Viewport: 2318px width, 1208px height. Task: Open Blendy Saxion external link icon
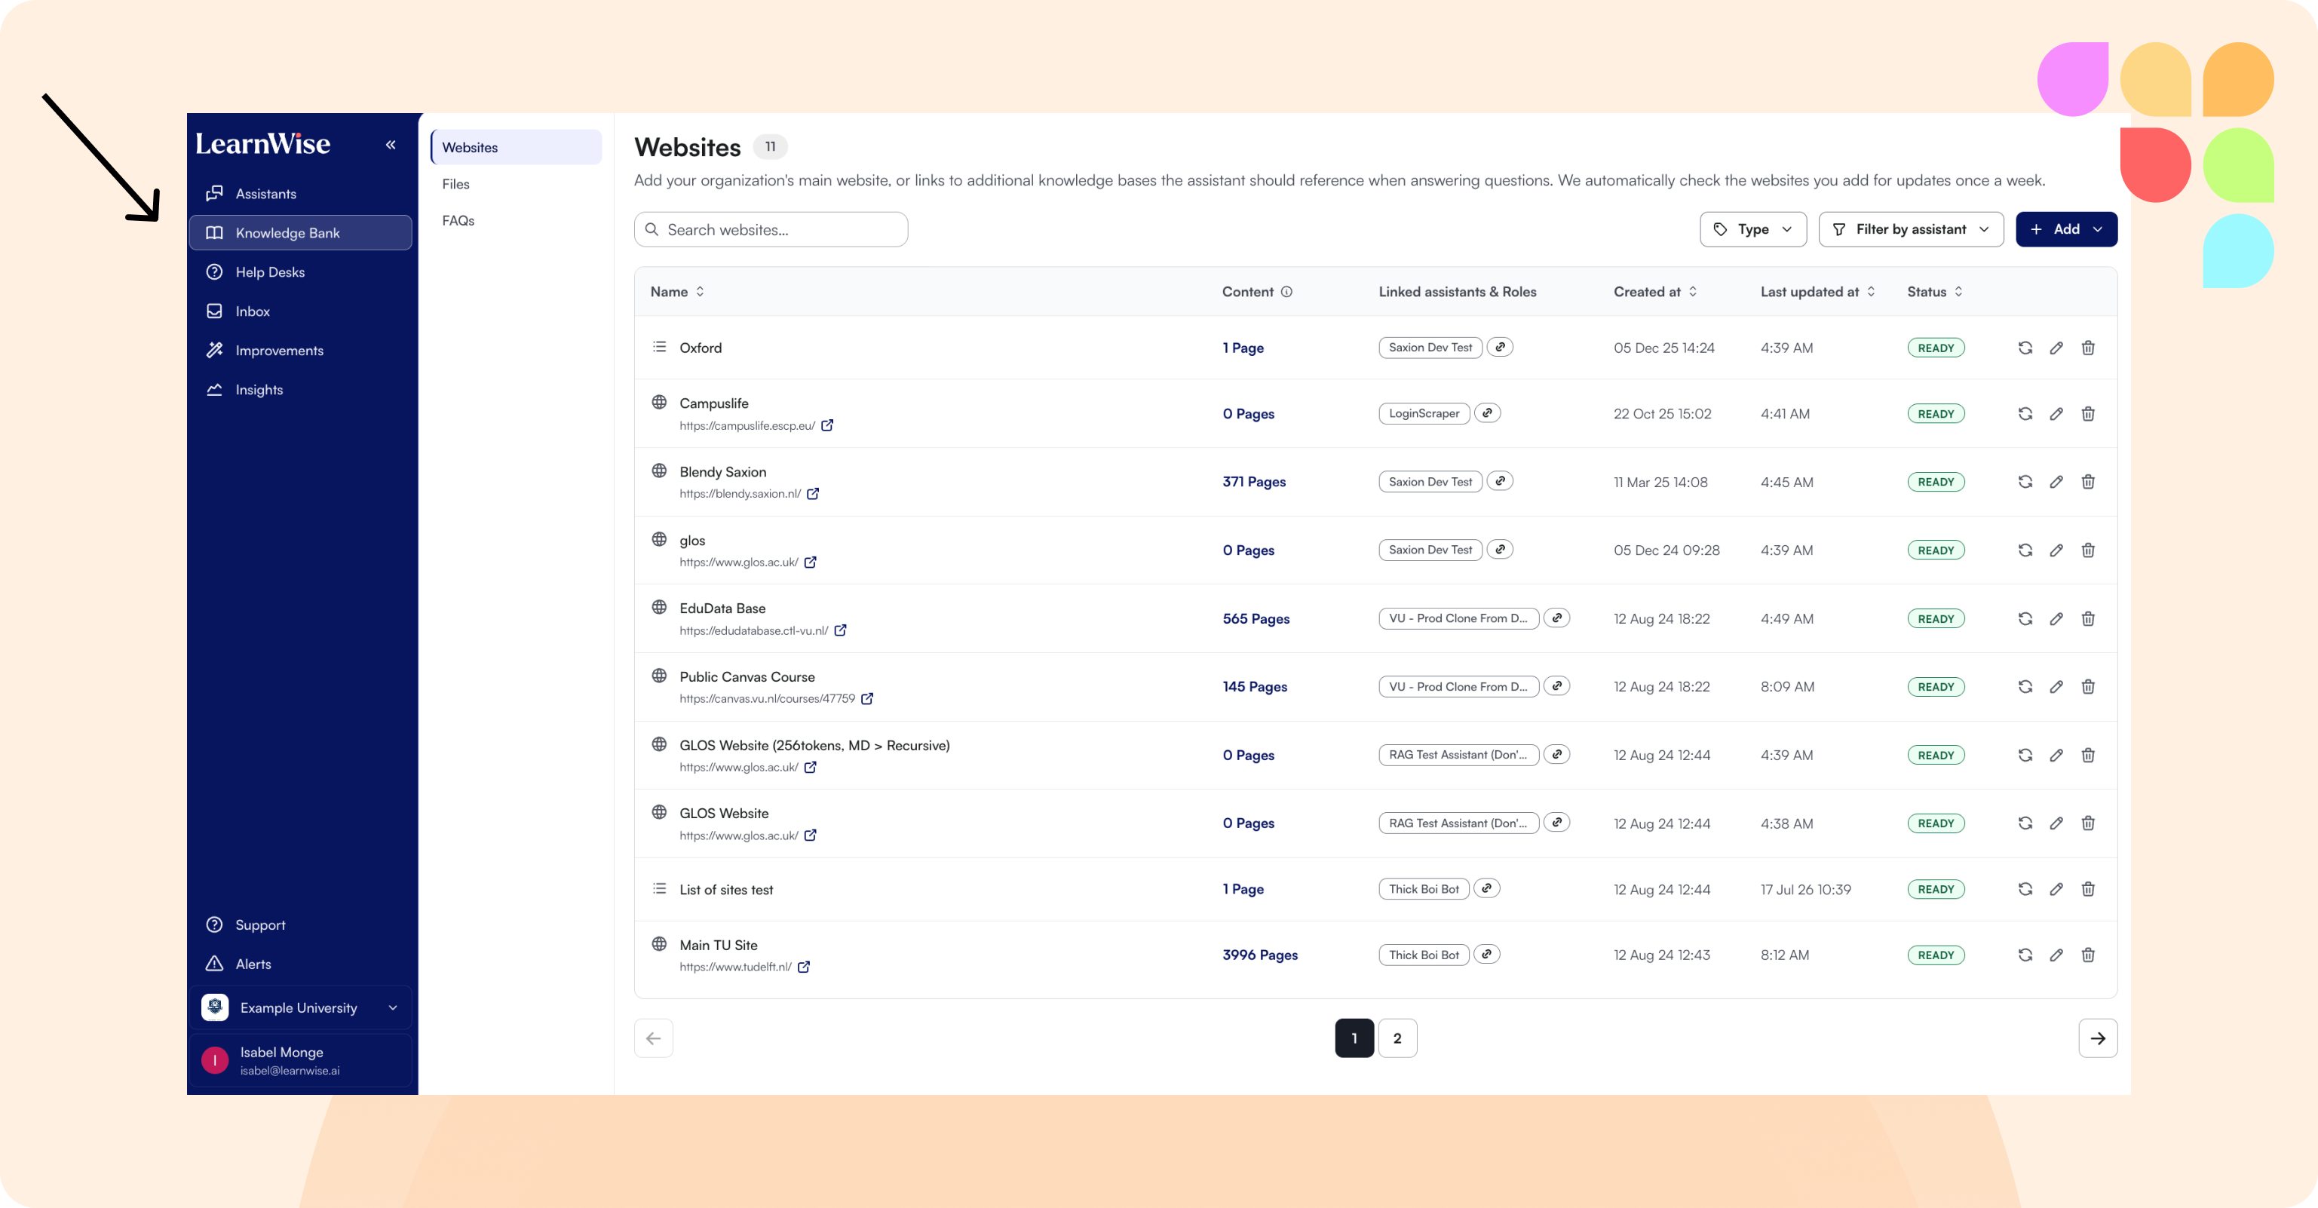(813, 494)
